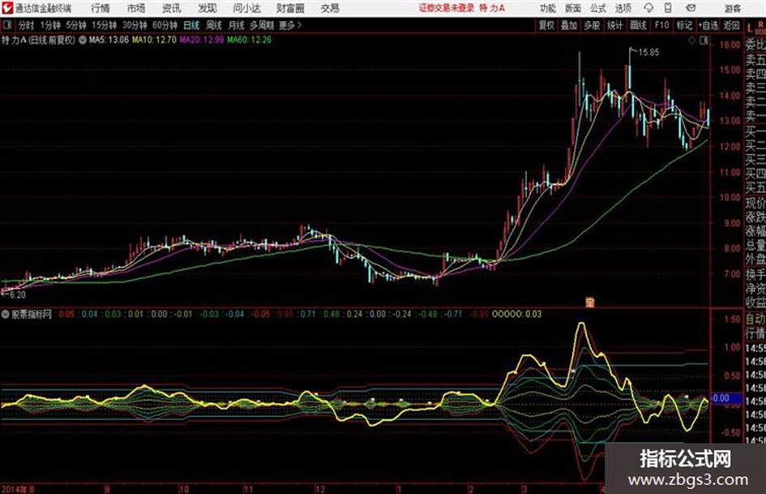The width and height of the screenshot is (766, 494).
Task: Expand main chart indicator settings arrow
Action: point(82,40)
